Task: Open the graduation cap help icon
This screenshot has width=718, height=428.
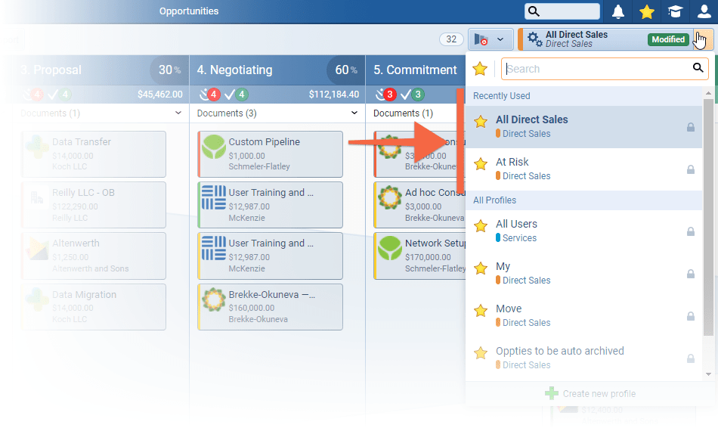Action: tap(674, 11)
